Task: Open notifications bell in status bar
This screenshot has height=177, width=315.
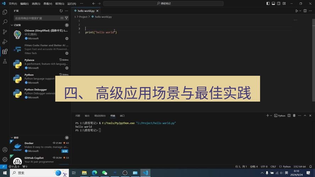Action: tap(311, 167)
